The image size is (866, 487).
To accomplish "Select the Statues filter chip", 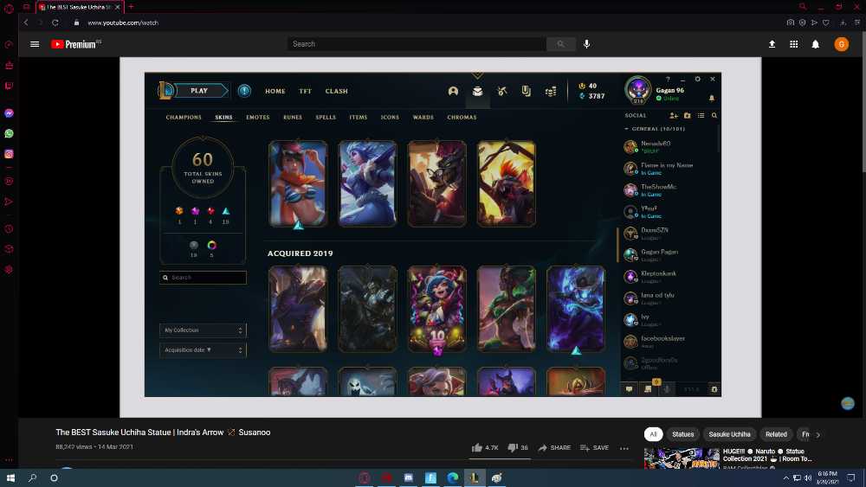I will point(682,434).
